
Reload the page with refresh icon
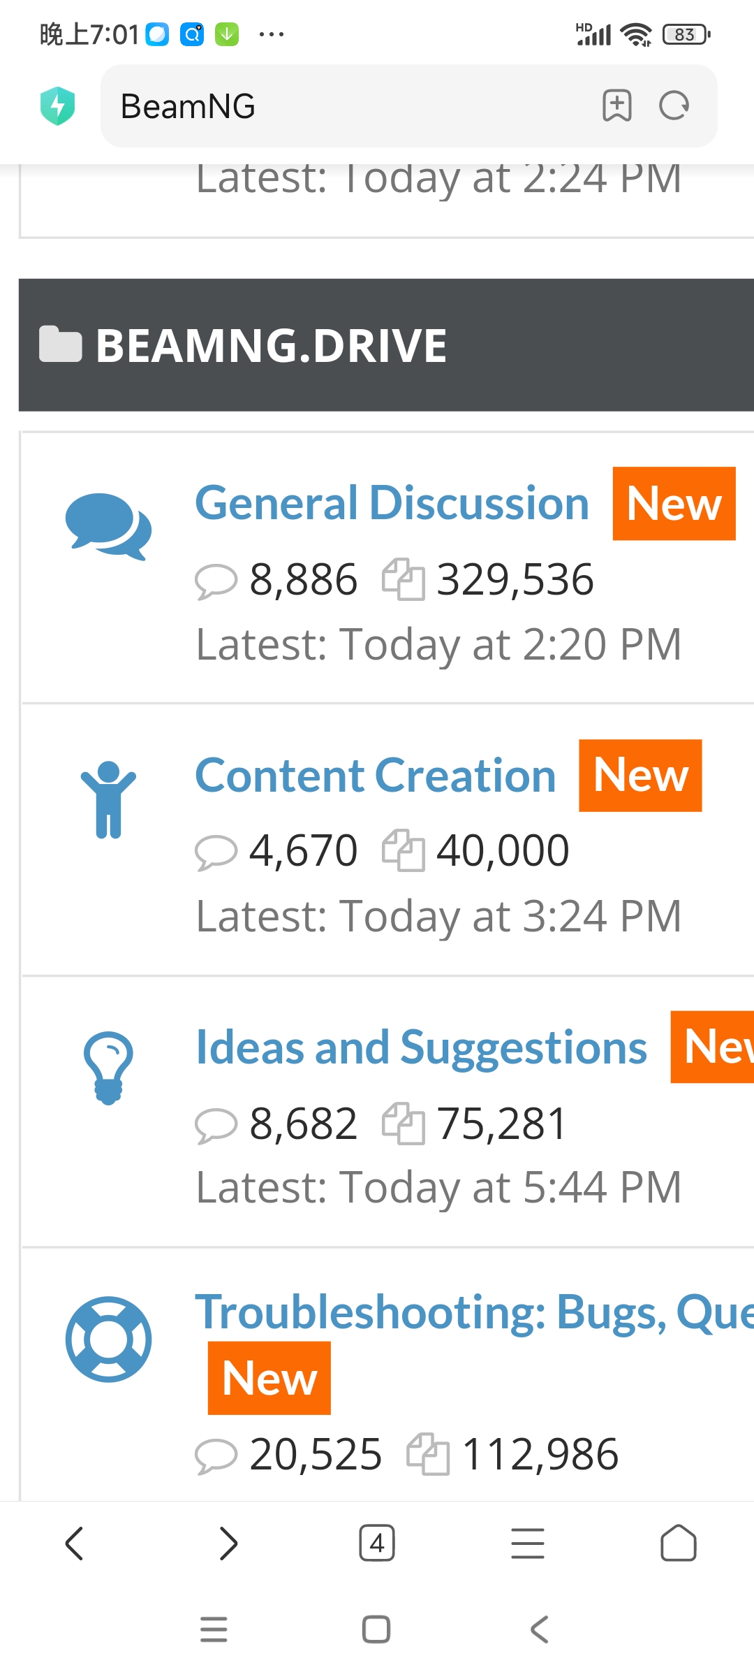[674, 106]
